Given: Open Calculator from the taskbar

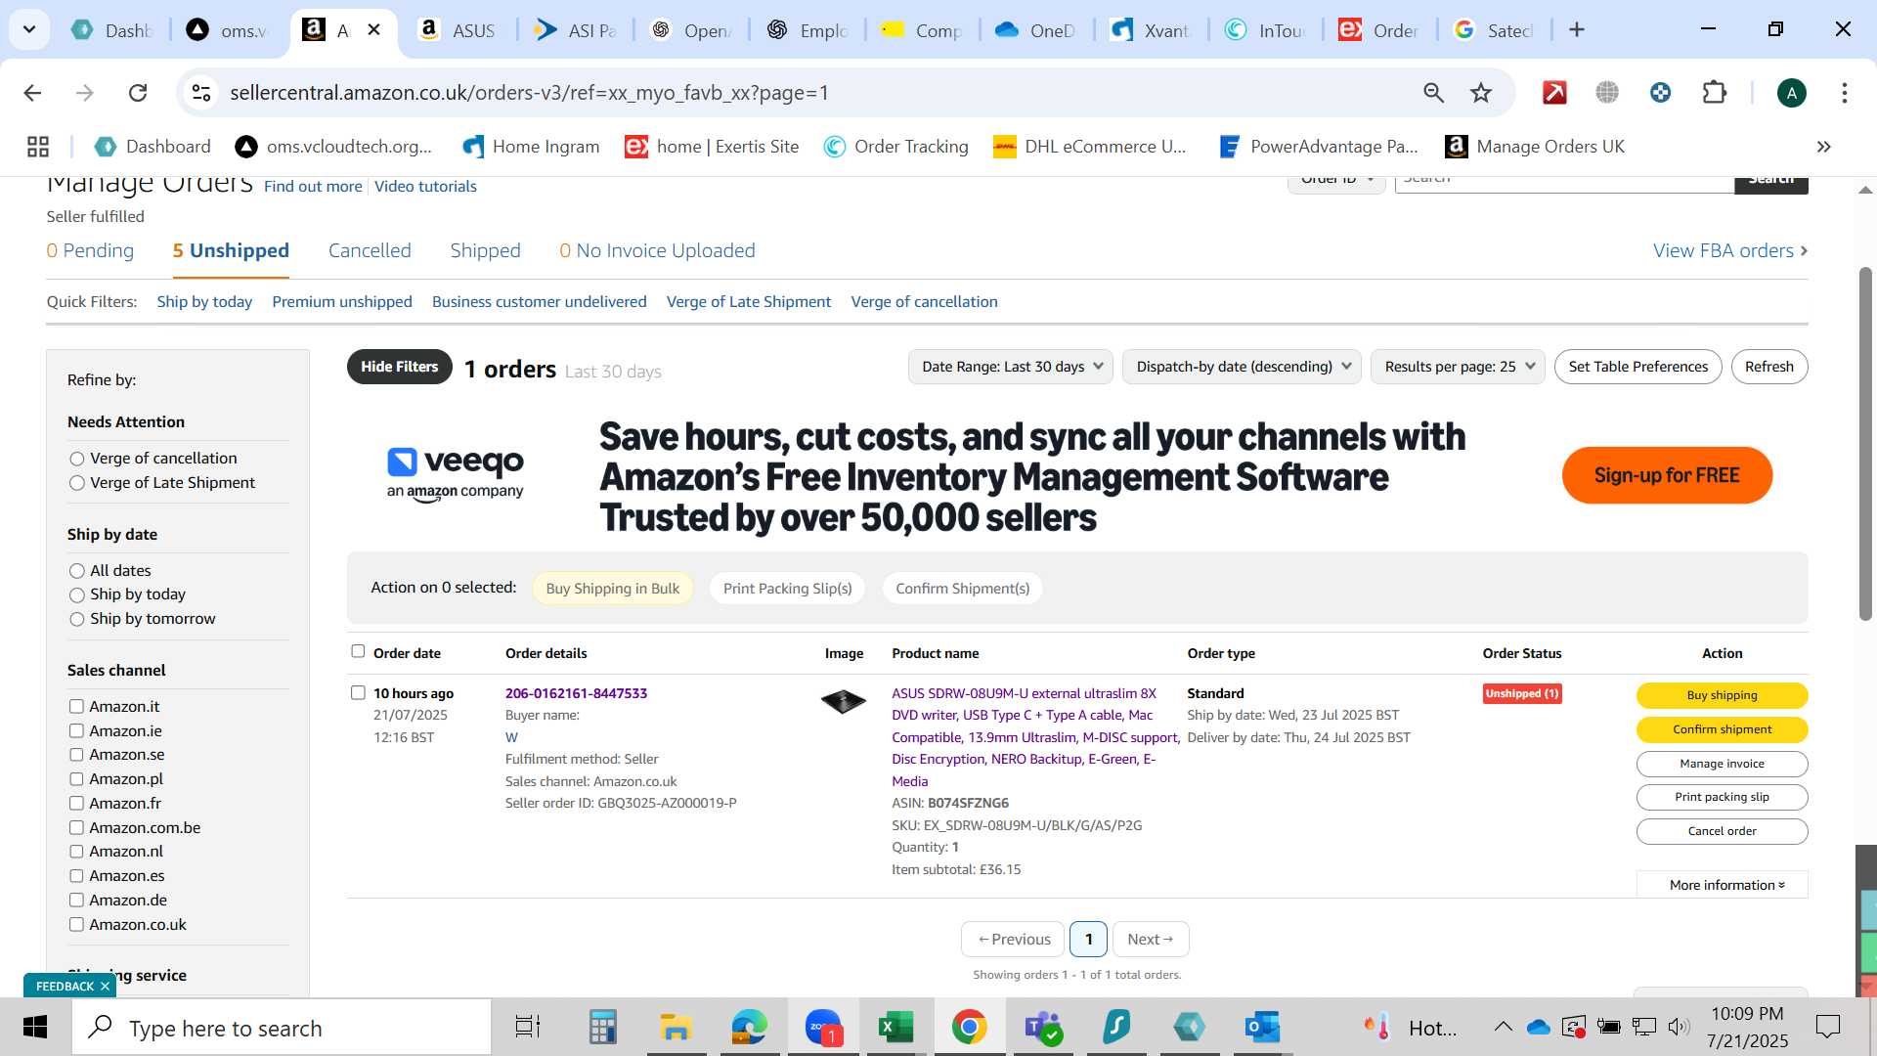Looking at the screenshot, I should (602, 1028).
